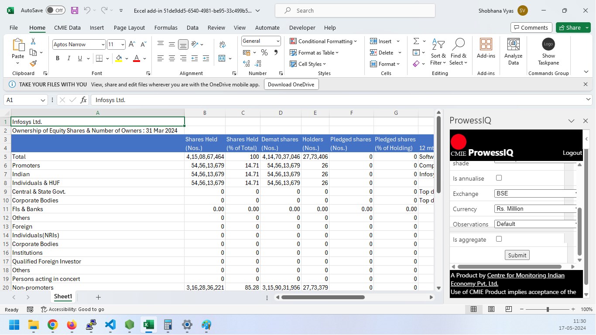
Task: Open the Centre for Monitoring Indian Economy link
Action: click(x=507, y=280)
